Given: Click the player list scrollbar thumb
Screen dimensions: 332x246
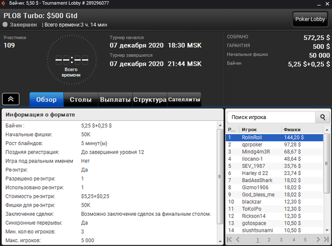Looking at the screenshot, I should point(327,164).
